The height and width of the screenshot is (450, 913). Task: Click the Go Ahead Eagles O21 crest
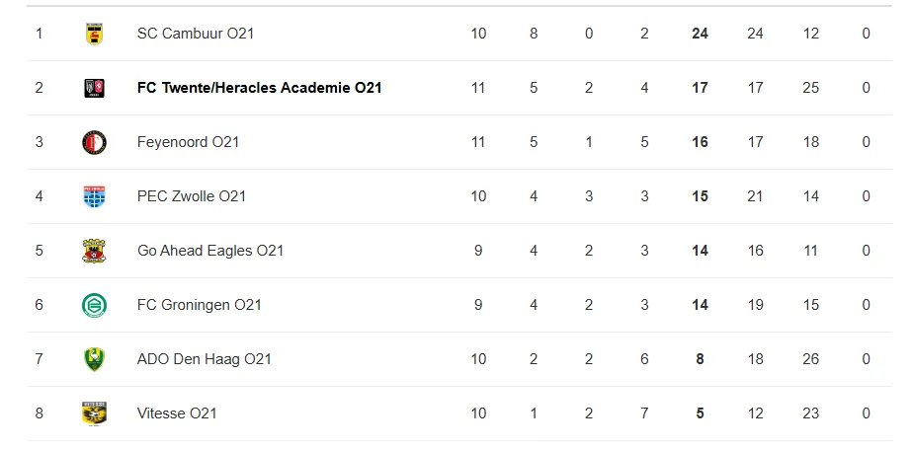pyautogui.click(x=94, y=251)
